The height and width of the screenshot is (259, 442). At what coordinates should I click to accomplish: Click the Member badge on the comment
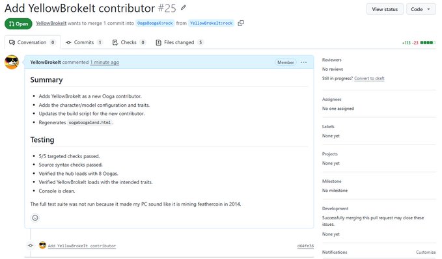(x=286, y=62)
